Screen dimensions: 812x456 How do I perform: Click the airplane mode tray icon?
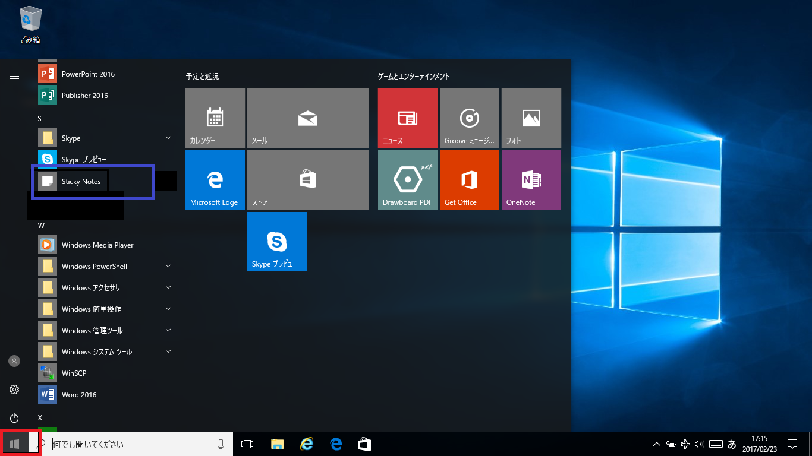[x=685, y=444]
